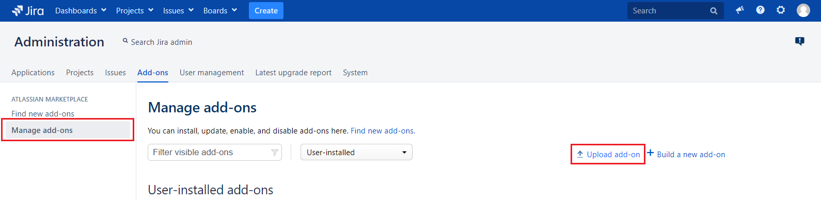This screenshot has height=201, width=821.
Task: Click the upload arrow icon
Action: pyautogui.click(x=580, y=154)
